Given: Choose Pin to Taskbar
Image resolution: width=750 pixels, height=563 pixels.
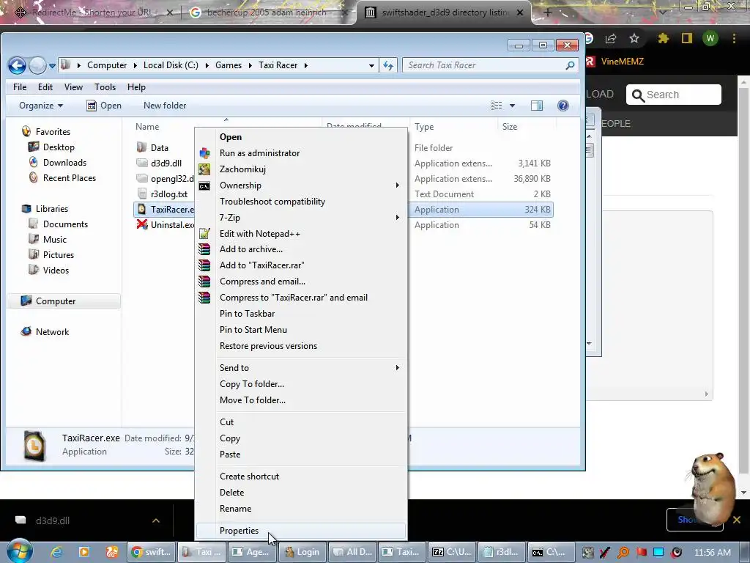Looking at the screenshot, I should coord(301,314).
